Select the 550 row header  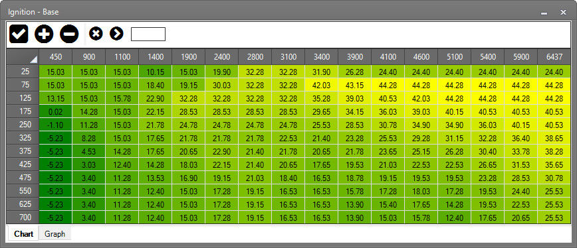(23, 191)
